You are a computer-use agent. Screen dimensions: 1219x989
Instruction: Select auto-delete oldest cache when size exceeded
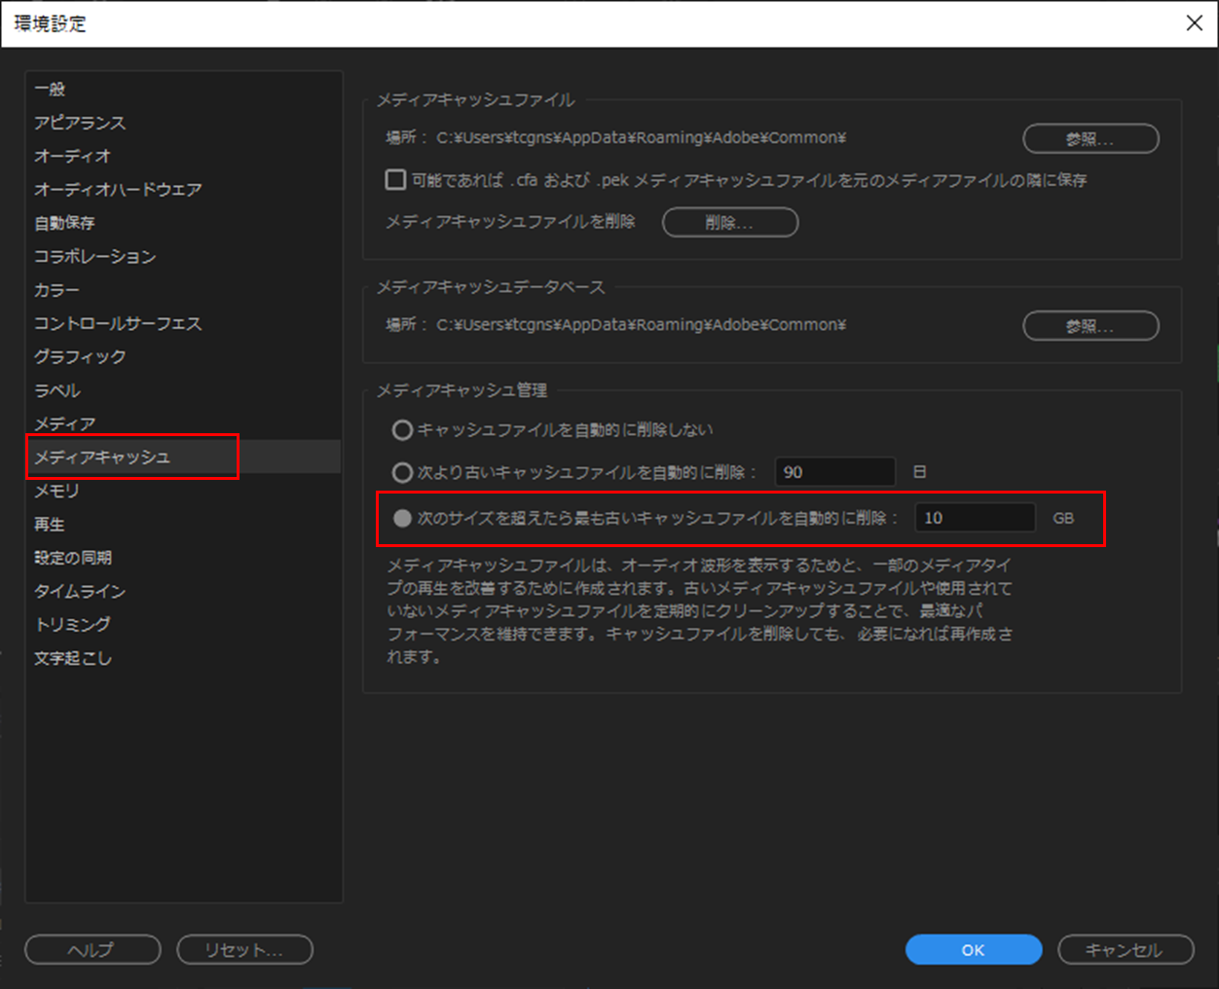pyautogui.click(x=402, y=518)
